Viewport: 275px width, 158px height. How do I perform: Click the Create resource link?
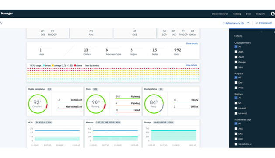click(220, 14)
